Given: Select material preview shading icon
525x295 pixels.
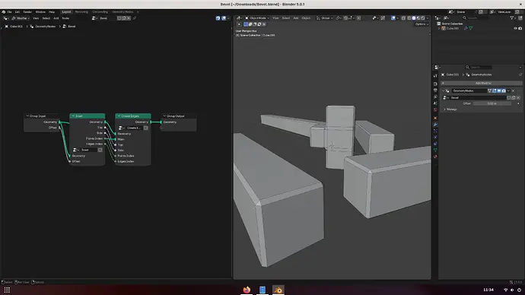Looking at the screenshot, I should coord(418,18).
